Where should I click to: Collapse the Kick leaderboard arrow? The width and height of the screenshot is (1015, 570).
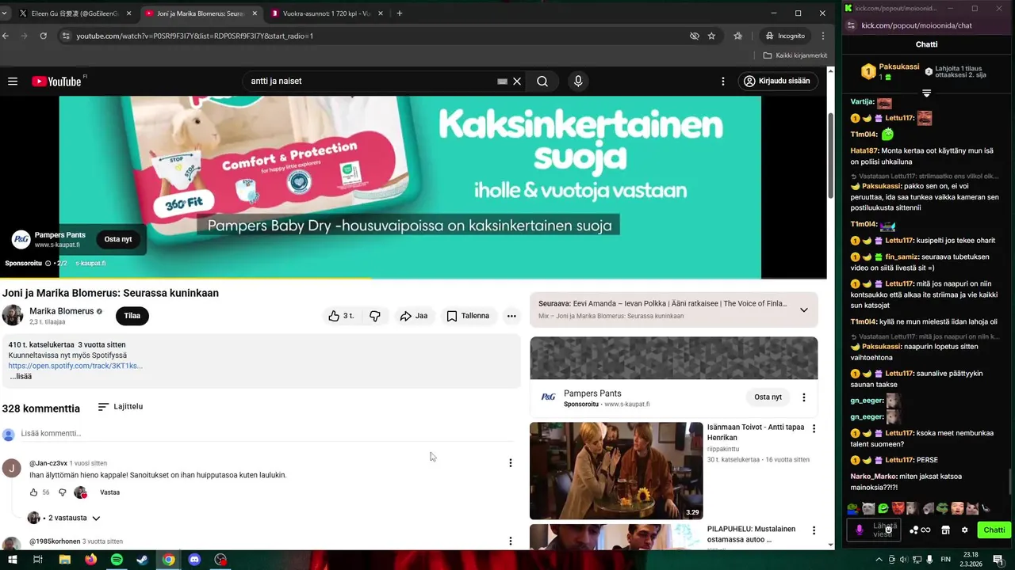point(926,93)
